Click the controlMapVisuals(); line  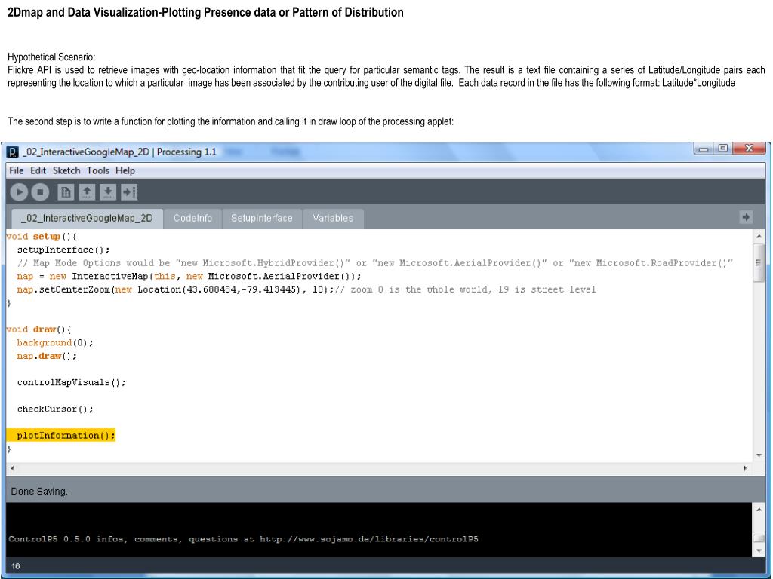pos(72,382)
